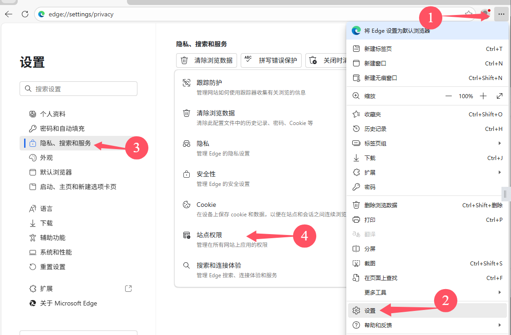Viewport: 511px width, 335px height.
Task: Open the three-dot Settings and more menu
Action: pos(501,14)
